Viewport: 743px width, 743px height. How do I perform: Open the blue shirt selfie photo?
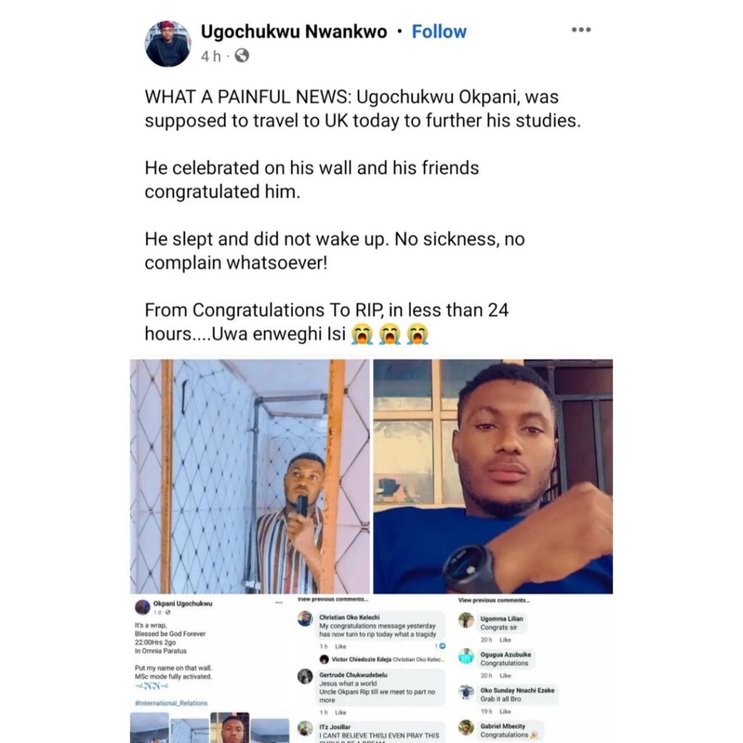[493, 476]
